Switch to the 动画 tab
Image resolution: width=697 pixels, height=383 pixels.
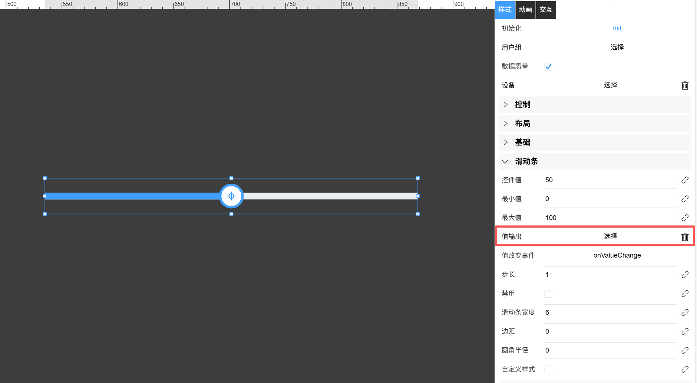click(x=525, y=10)
